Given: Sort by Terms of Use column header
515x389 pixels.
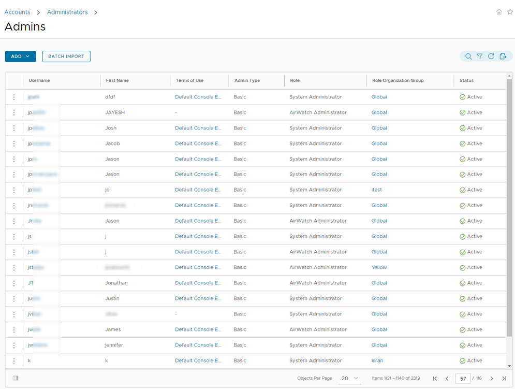Looking at the screenshot, I should [x=189, y=80].
